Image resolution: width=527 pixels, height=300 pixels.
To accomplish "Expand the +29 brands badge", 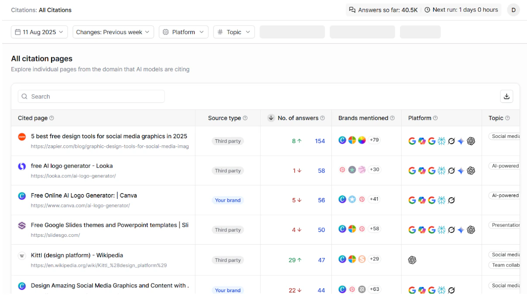I will point(374,259).
